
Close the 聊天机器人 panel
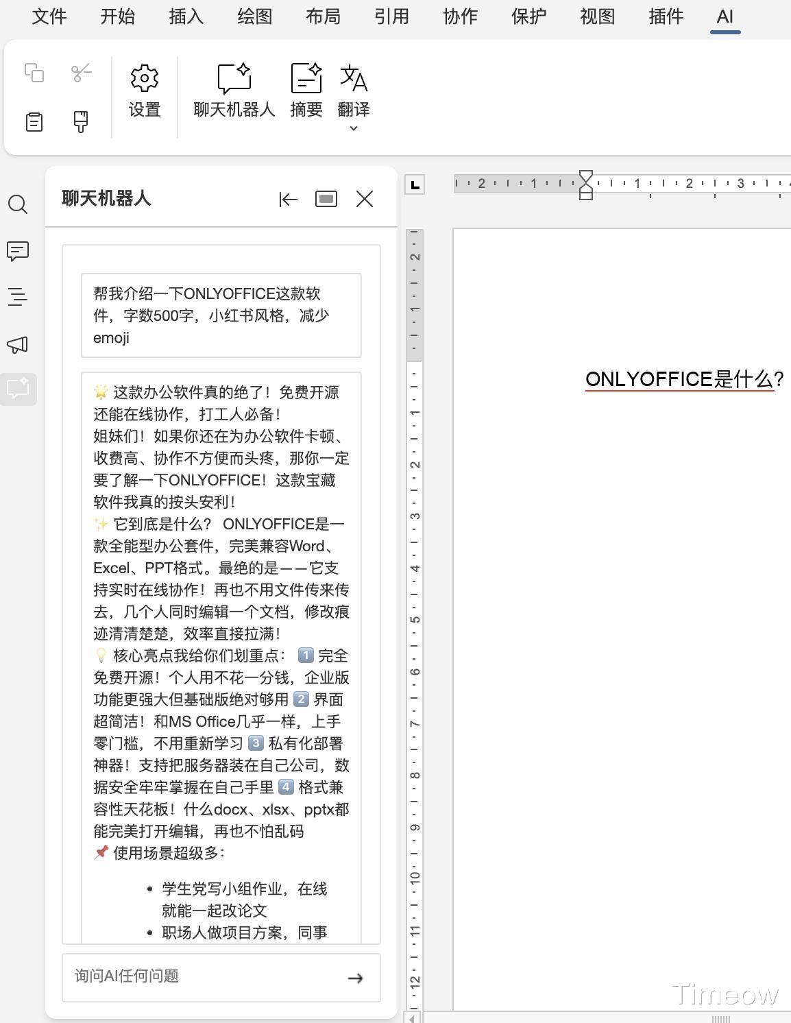365,200
